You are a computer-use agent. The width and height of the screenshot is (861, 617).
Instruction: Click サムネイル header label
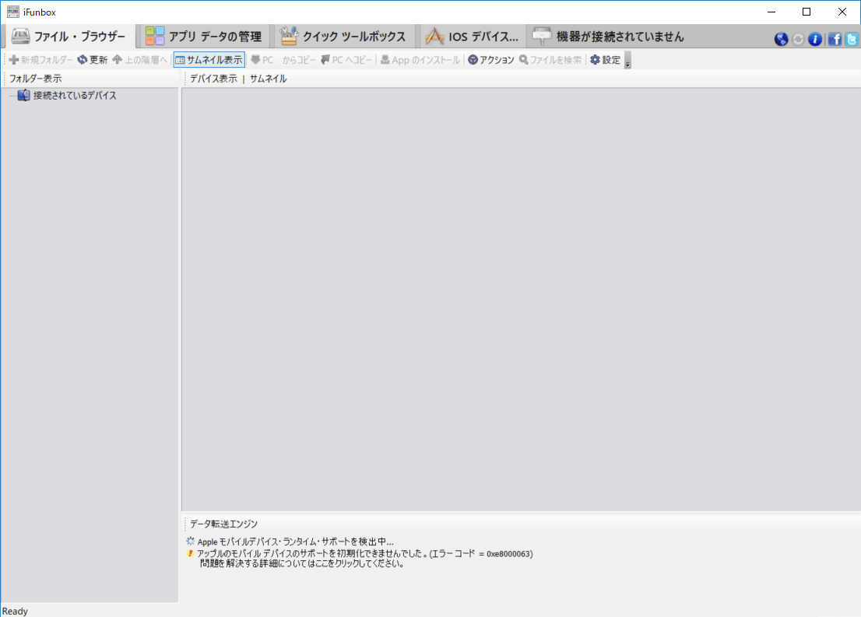[268, 79]
